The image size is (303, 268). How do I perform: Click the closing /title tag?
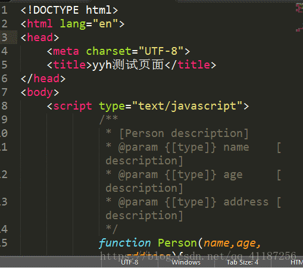(190, 65)
